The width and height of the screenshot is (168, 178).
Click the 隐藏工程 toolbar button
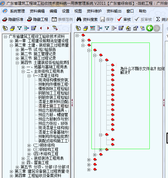pyautogui.click(x=38, y=19)
